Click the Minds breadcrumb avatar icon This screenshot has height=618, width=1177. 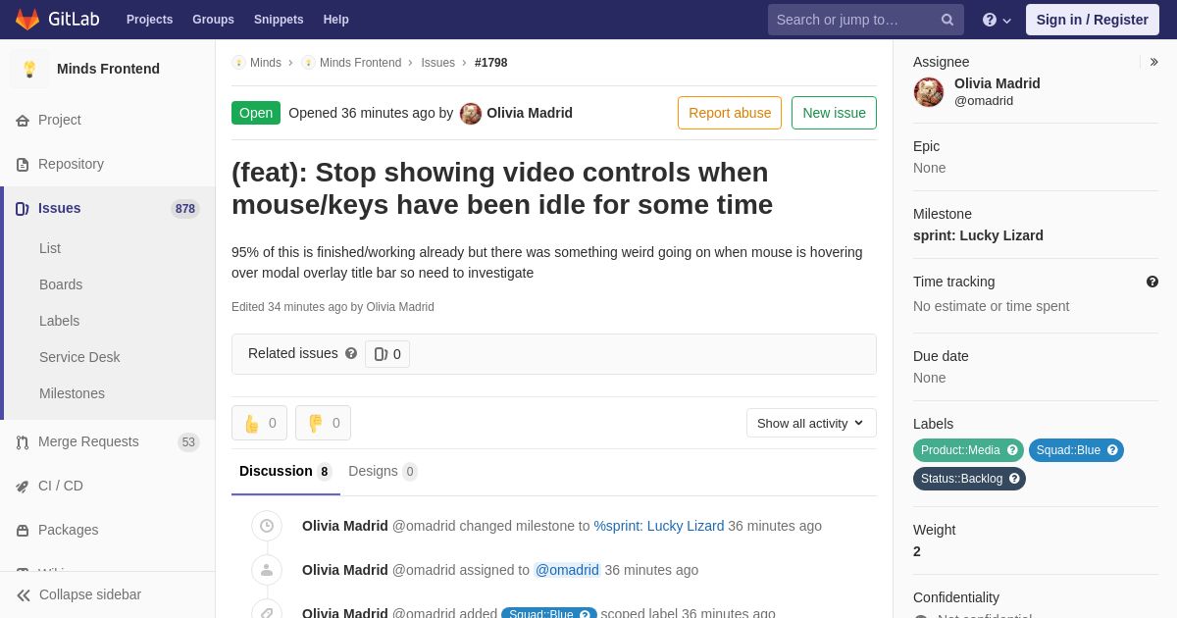[238, 63]
